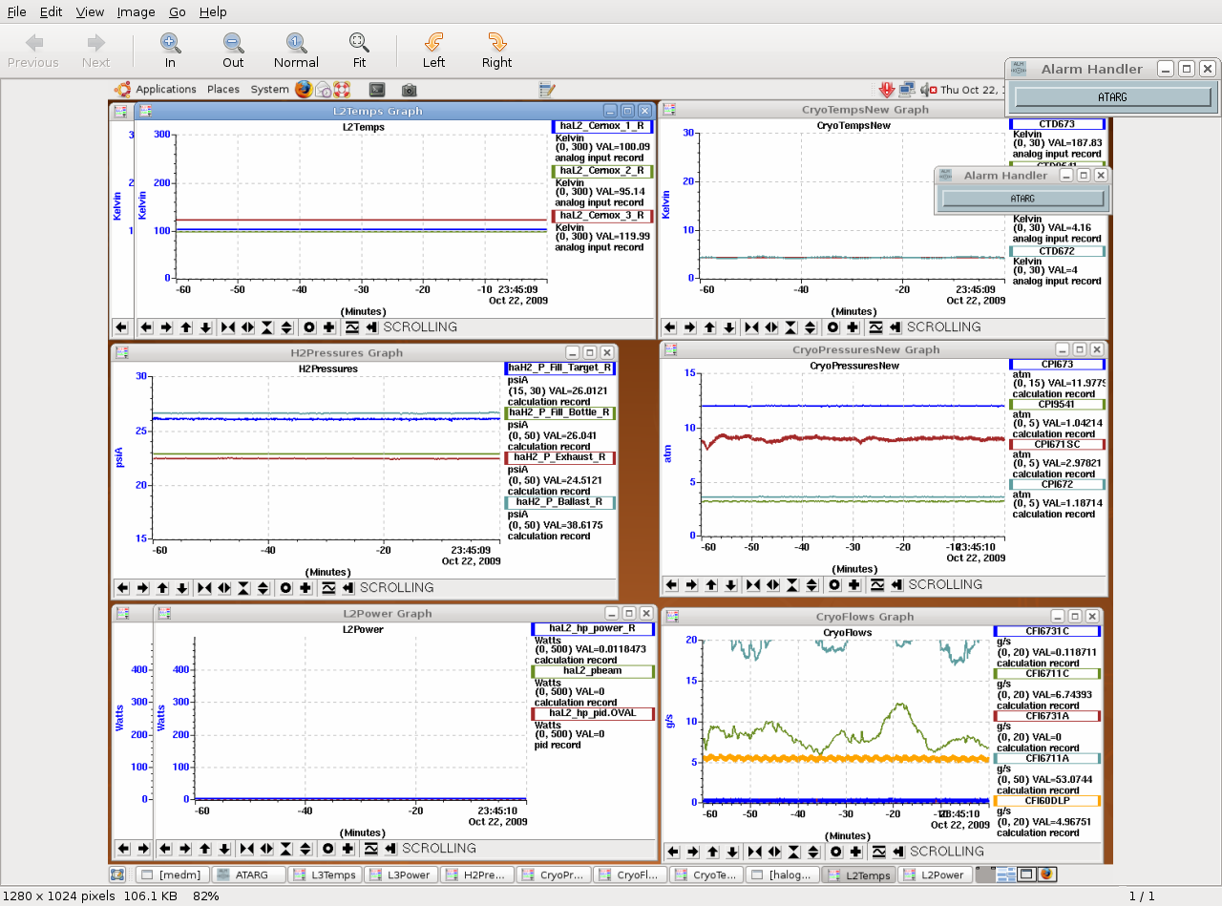Auto-scale graph icon in CryoFlows toolbar
1222x906 pixels.
point(878,852)
